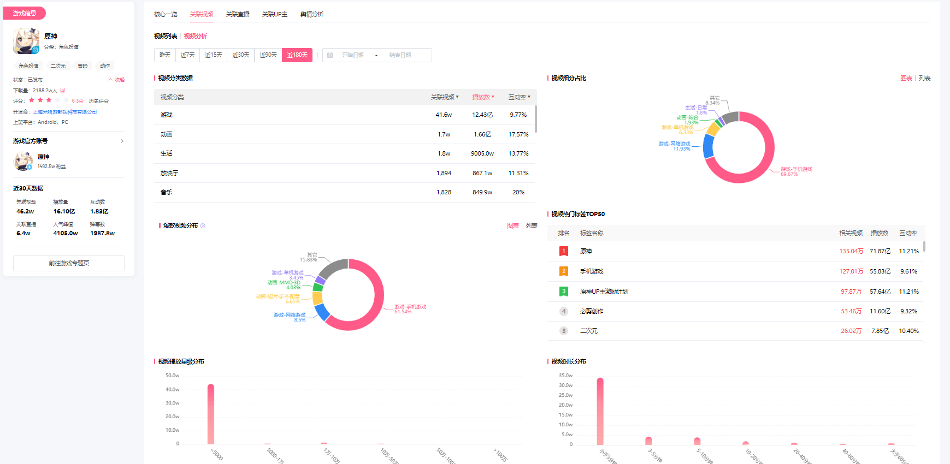This screenshot has width=950, height=464.
Task: Click the 动画 row in category table
Action: (x=345, y=134)
